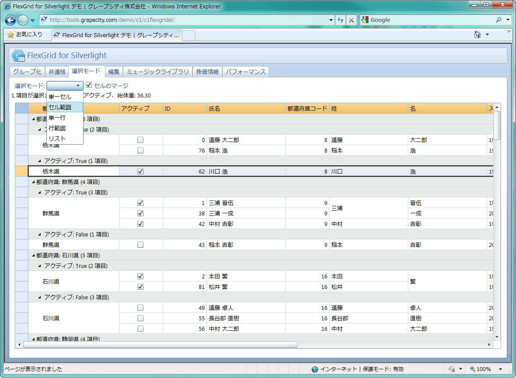Viewport: 516px width, 378px height.
Task: Check the アクティブ checkbox for 稲本 浩
Action: [140, 150]
